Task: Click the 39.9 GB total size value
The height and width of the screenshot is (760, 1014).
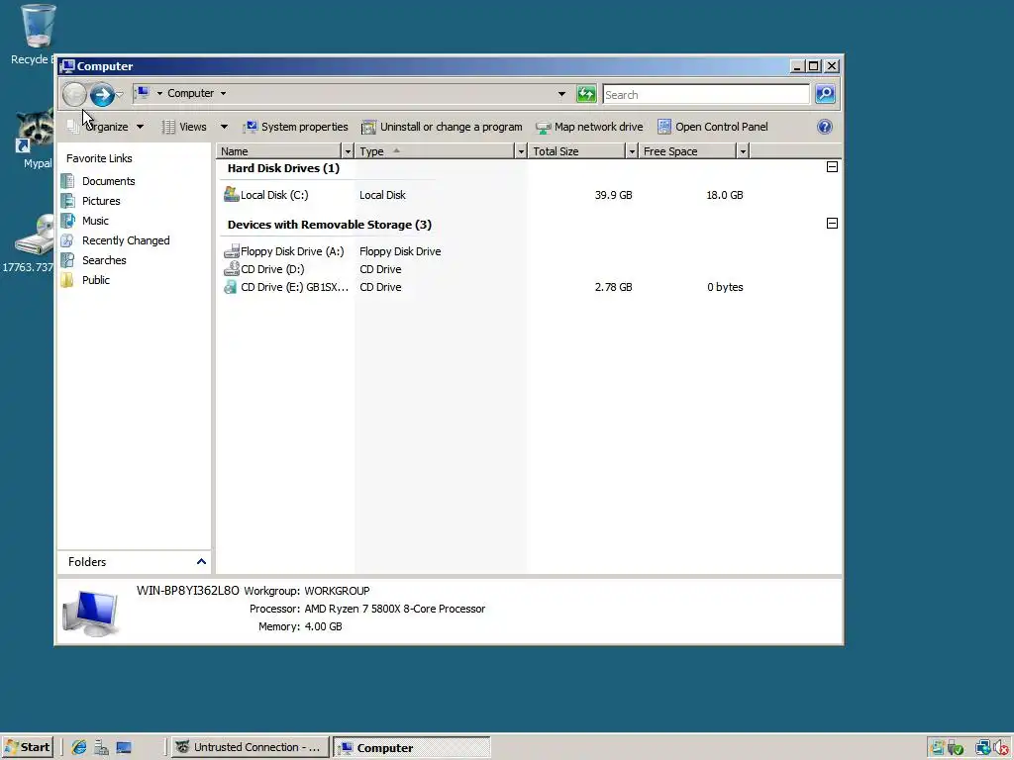Action: click(x=613, y=195)
